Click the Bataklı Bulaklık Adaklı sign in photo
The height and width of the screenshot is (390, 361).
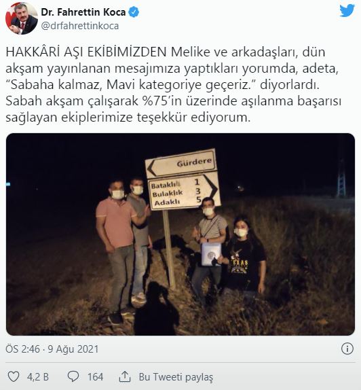tap(184, 192)
